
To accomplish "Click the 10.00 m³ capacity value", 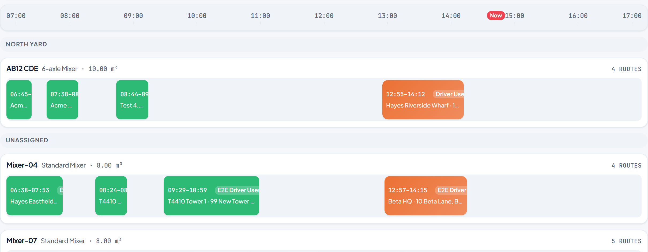I will [x=103, y=69].
